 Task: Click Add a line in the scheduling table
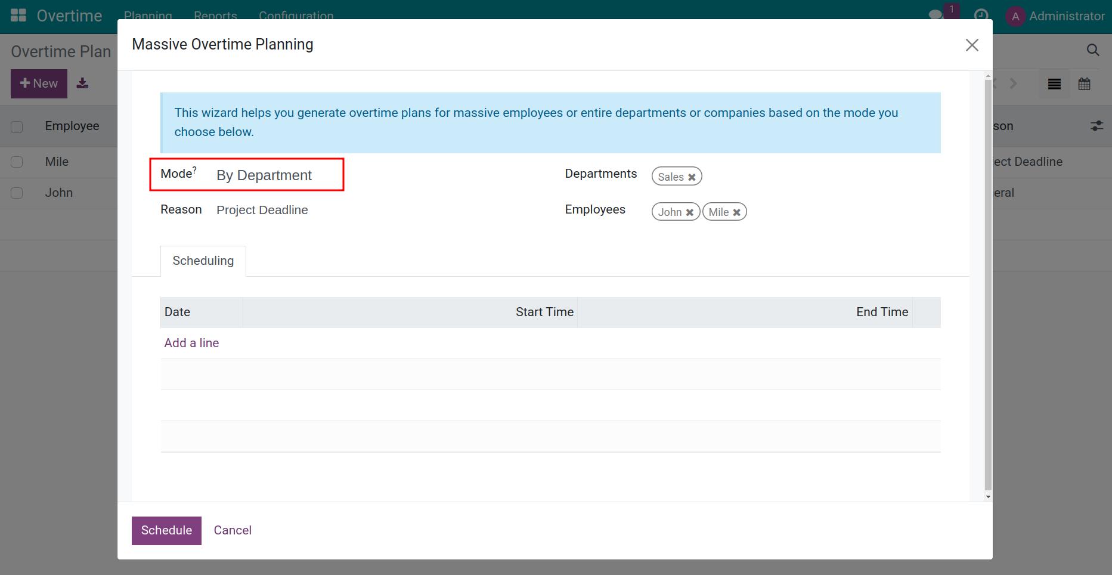[191, 343]
